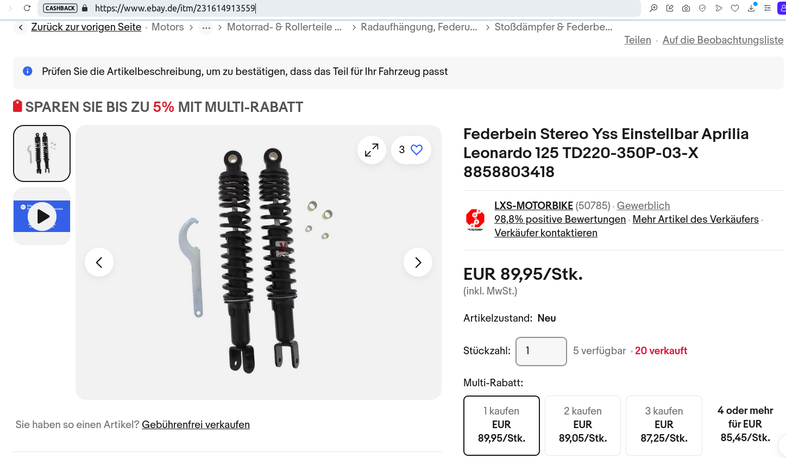Select the shock absorber photo thumbnail
786x458 pixels.
(x=42, y=153)
